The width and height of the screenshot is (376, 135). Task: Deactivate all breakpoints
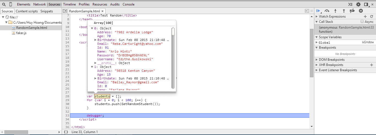click(352, 11)
